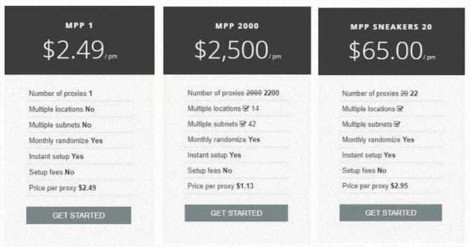Click Multiple locations check icon in MPP 2000
Viewport: 470px width, 247px height.
(246, 108)
